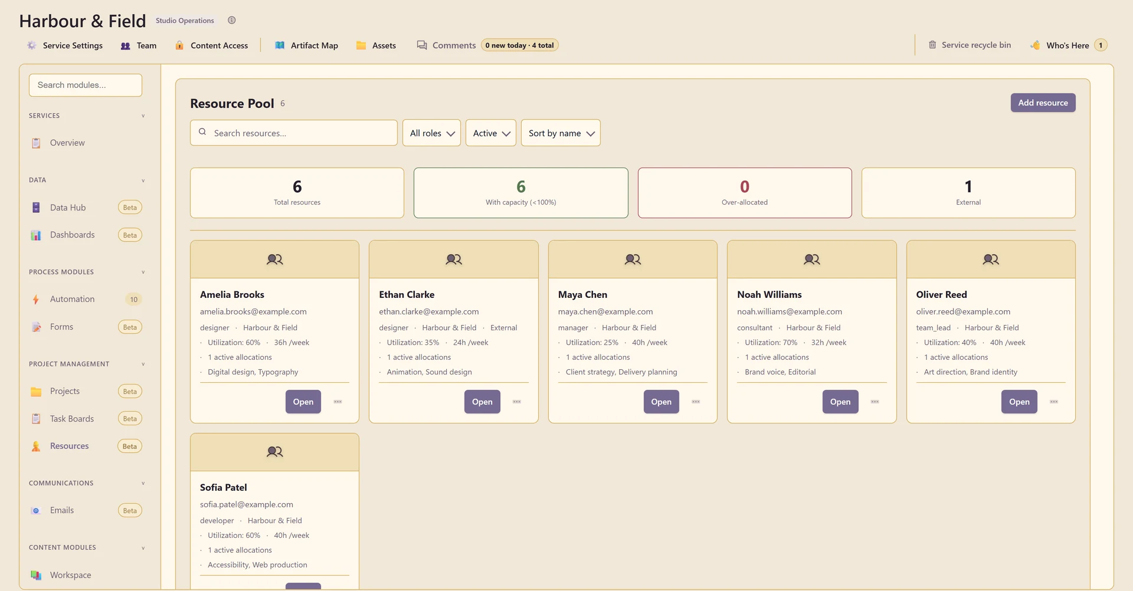The height and width of the screenshot is (591, 1133).
Task: Click the Add resource button
Action: 1043,103
